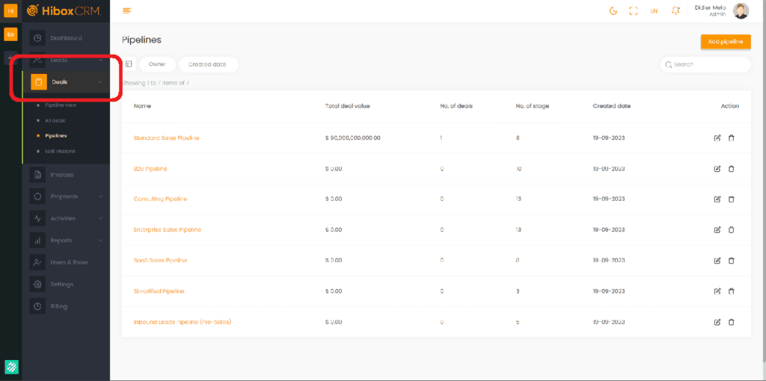Open the Created date filter
This screenshot has height=381, width=766.
pyautogui.click(x=209, y=64)
